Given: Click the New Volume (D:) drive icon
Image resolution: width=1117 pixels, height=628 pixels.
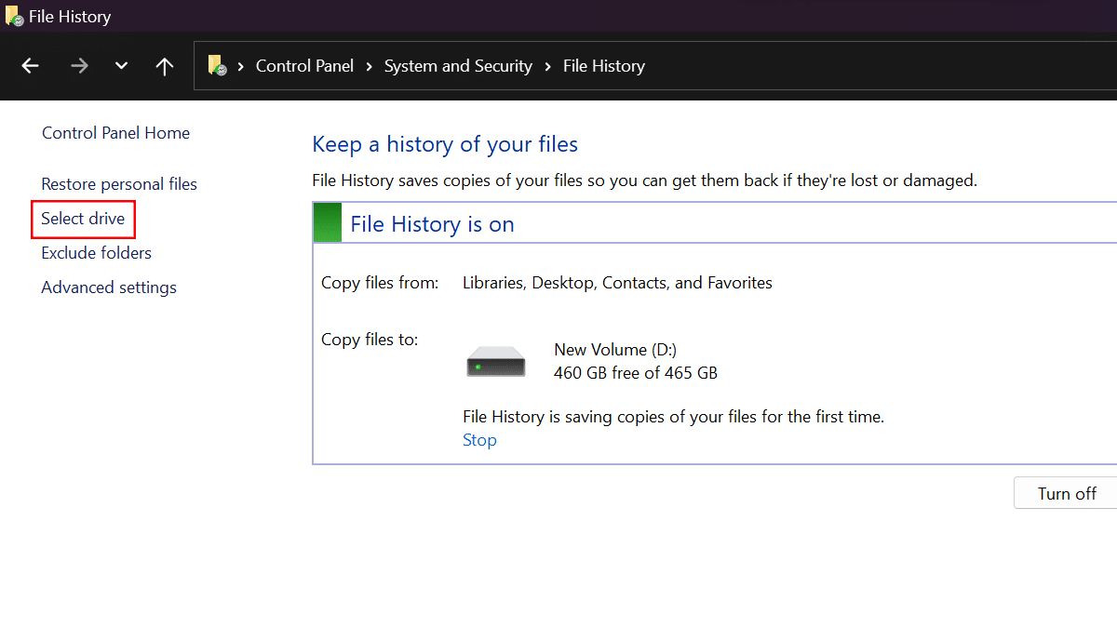Looking at the screenshot, I should pyautogui.click(x=496, y=361).
